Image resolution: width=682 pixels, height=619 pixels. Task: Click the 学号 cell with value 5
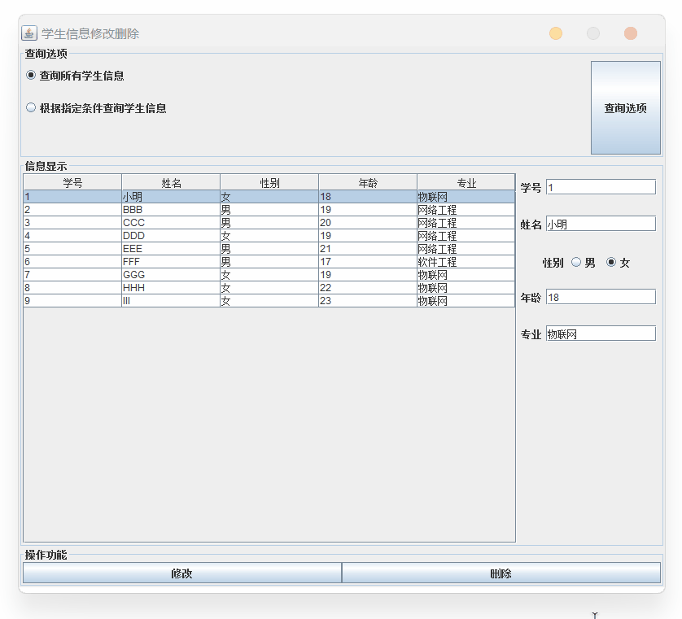click(72, 249)
